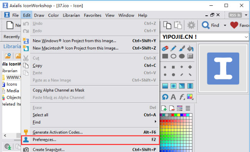Viewport: 250px width, 152px height.
Task: Set brush shape to small circle
Action: [165, 74]
